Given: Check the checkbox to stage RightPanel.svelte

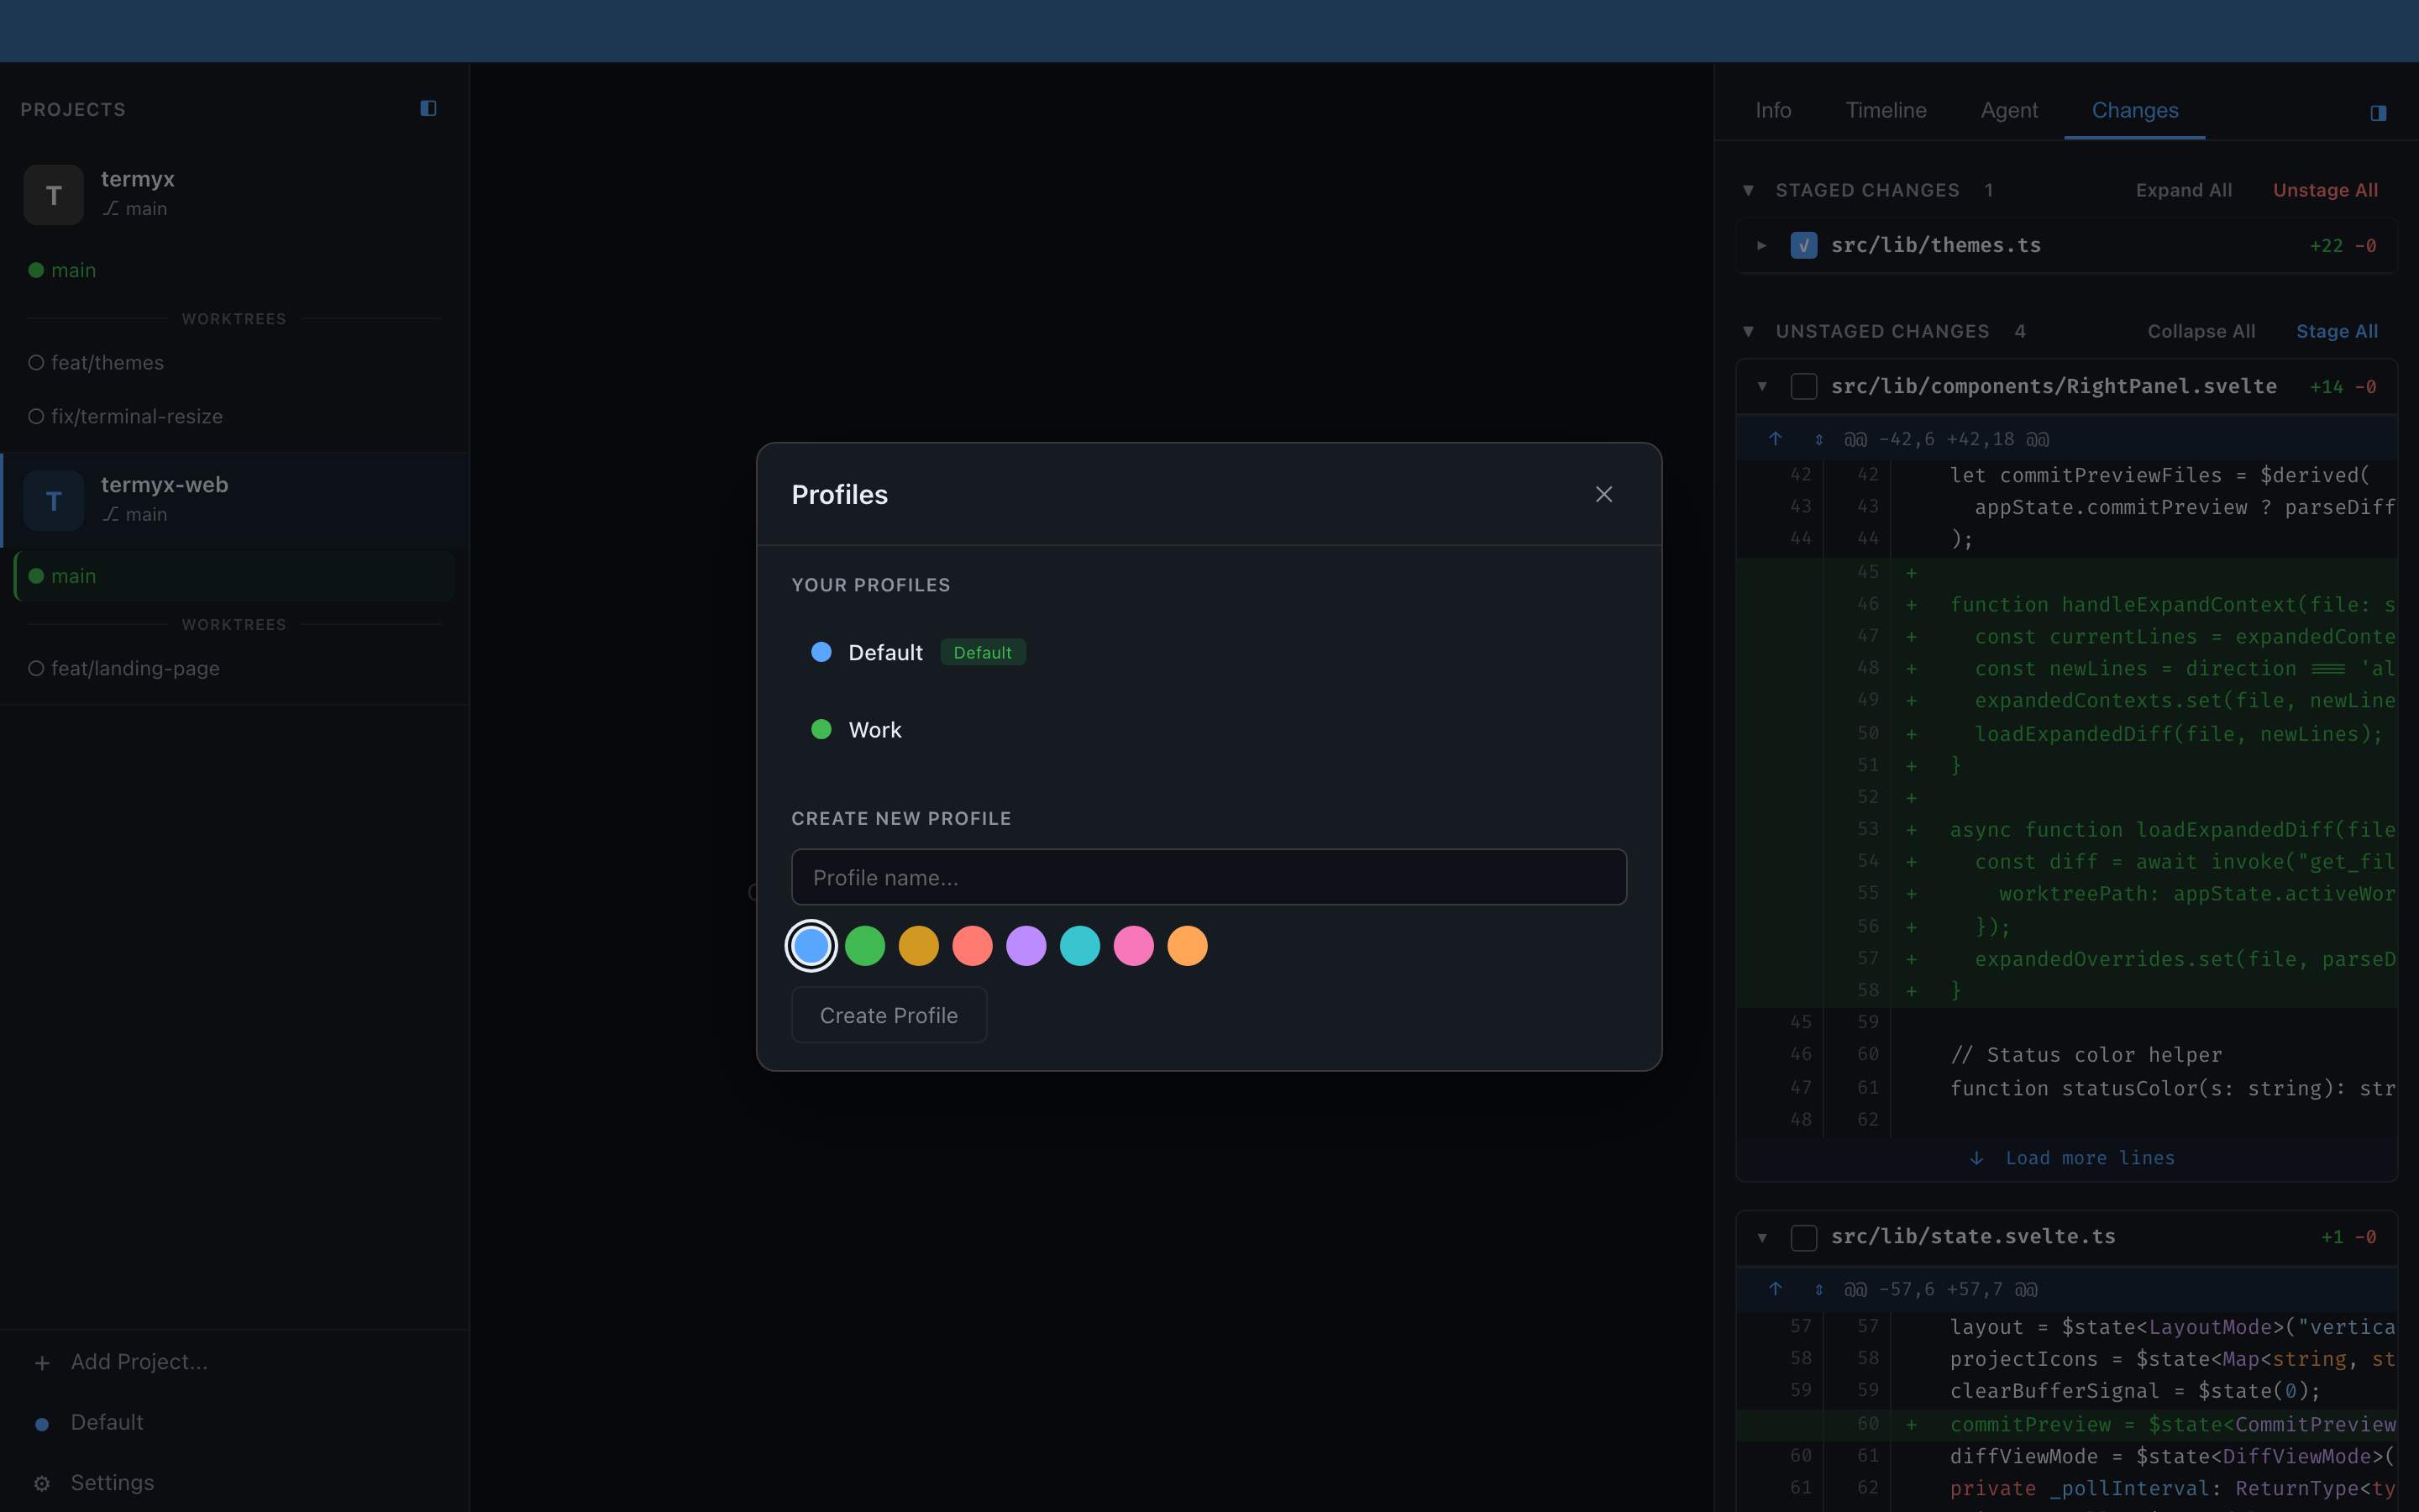Looking at the screenshot, I should (1803, 386).
